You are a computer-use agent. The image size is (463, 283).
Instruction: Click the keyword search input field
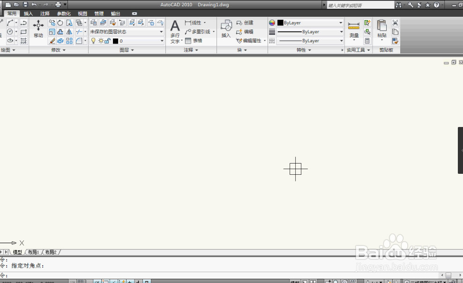(x=360, y=5)
